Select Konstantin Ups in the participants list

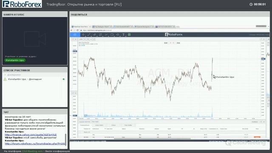click(25, 79)
